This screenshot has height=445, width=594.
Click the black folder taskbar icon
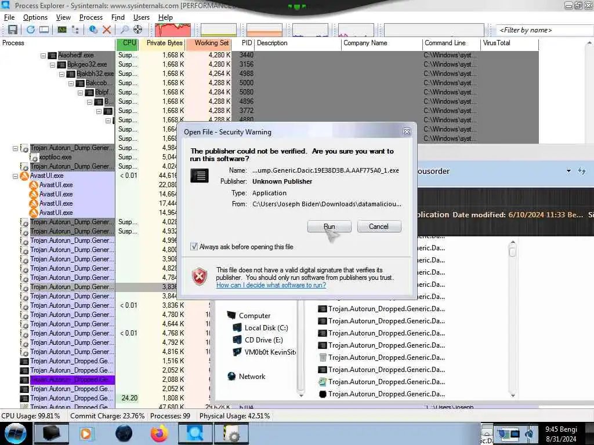52,433
